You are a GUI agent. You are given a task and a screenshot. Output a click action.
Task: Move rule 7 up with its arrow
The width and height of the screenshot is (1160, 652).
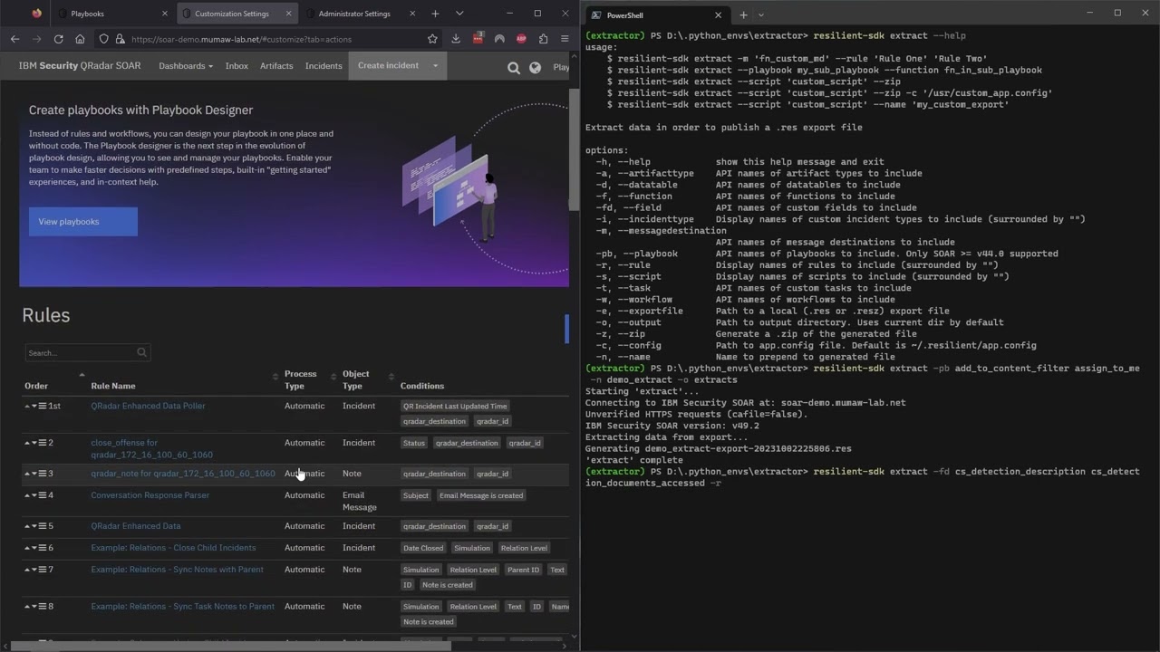pyautogui.click(x=27, y=570)
